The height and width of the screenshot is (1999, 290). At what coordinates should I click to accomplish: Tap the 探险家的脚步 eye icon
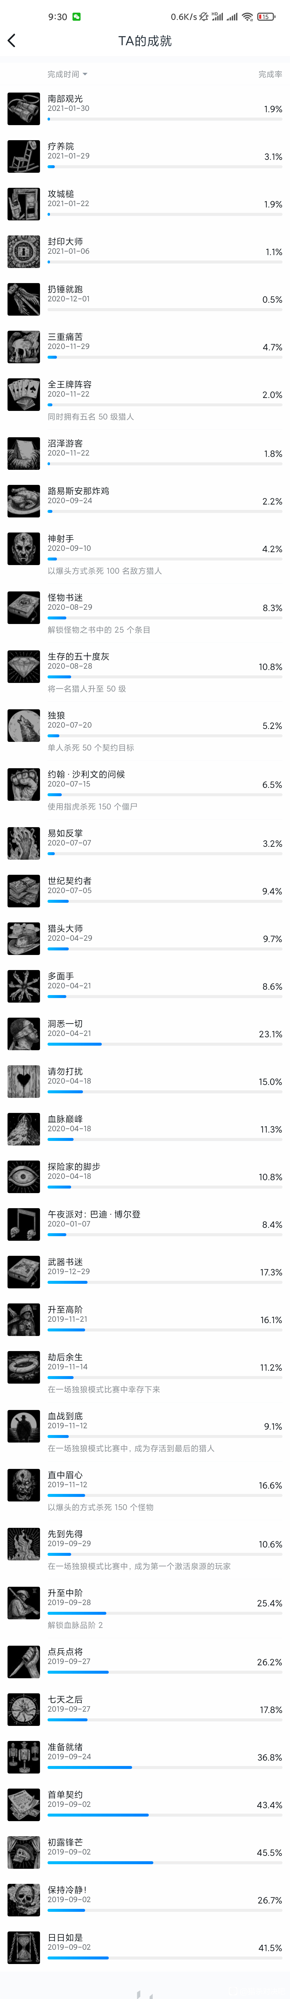click(x=24, y=1176)
